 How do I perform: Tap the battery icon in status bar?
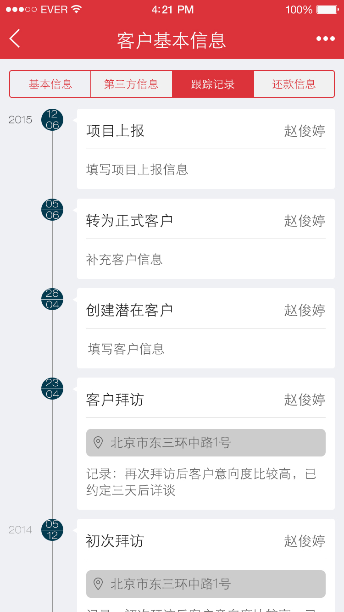coord(327,10)
